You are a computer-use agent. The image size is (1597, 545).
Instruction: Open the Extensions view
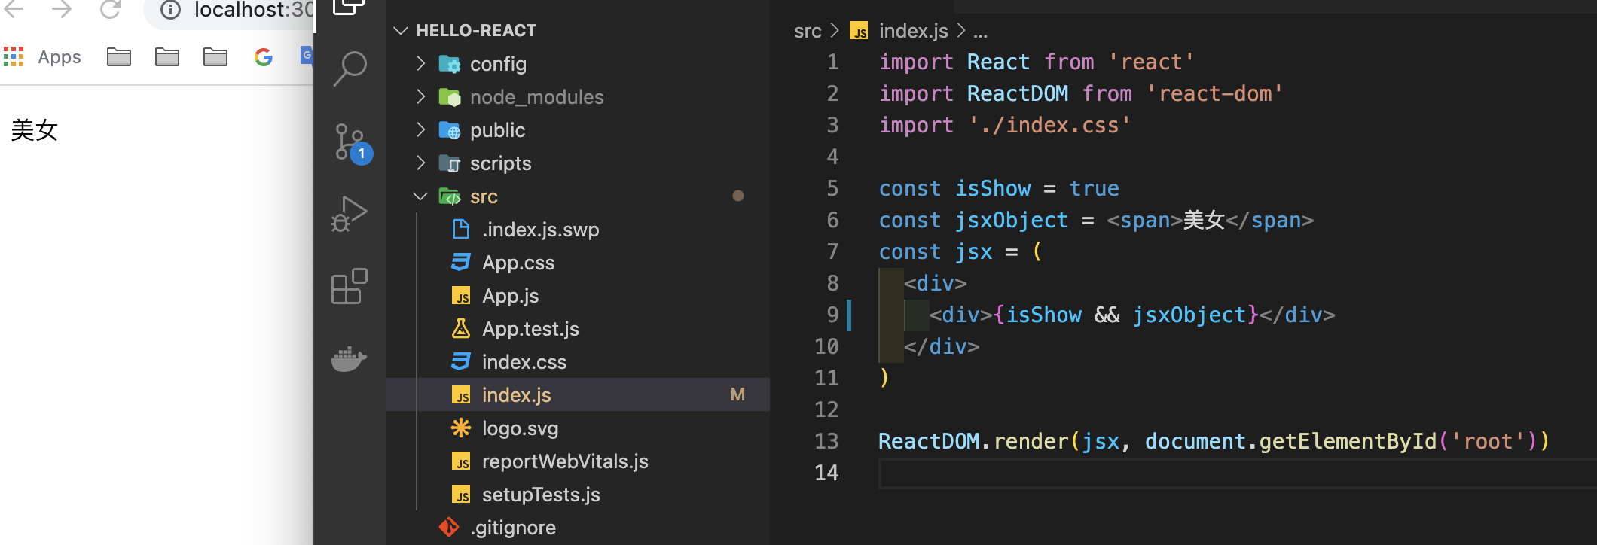(350, 286)
